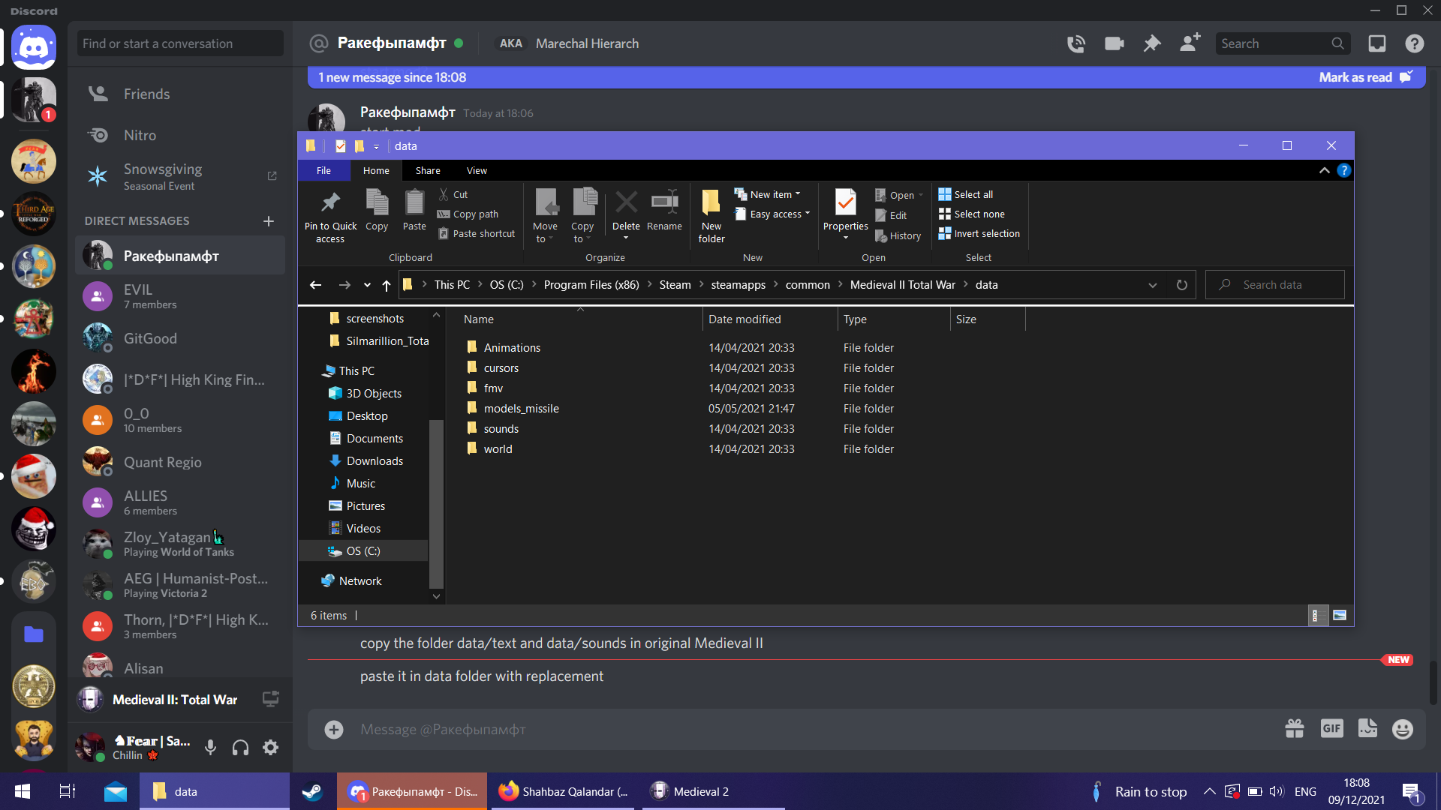Open pinned messages in Discord
Screen dimensions: 1441x810
[x=1152, y=43]
